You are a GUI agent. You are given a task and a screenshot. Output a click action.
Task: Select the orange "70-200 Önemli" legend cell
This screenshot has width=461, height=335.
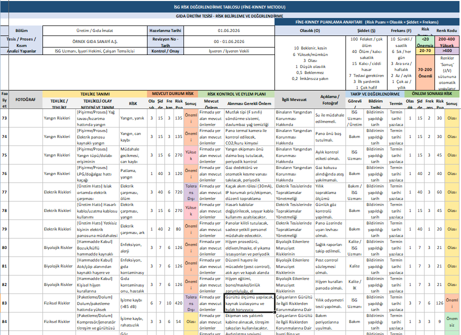(x=425, y=72)
